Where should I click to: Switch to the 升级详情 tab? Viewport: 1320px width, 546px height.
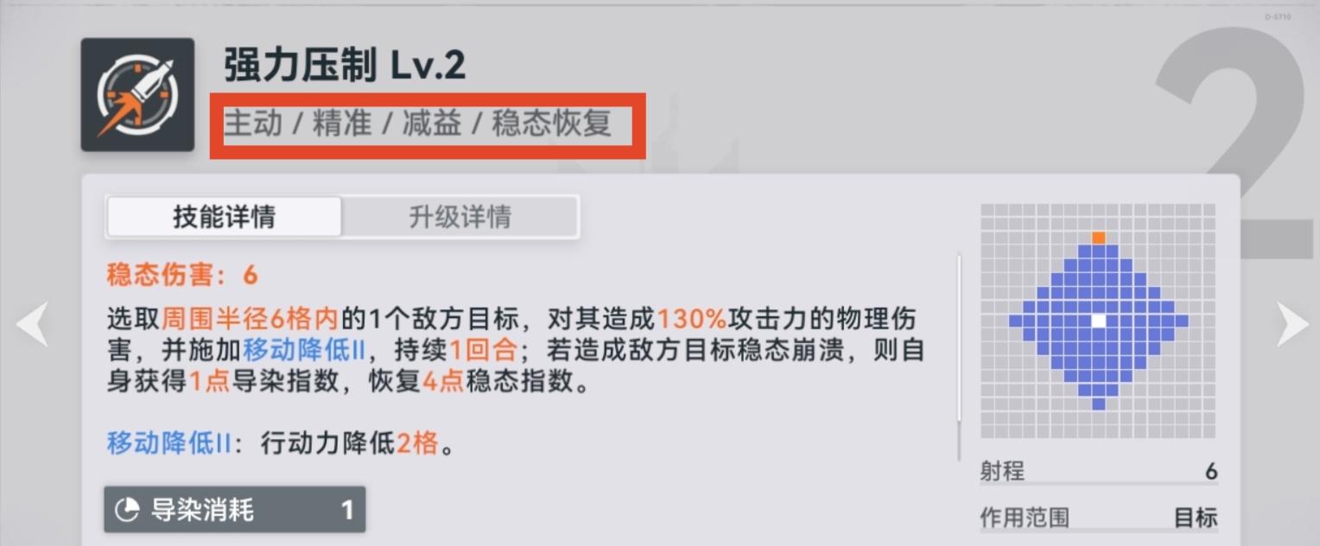[460, 217]
